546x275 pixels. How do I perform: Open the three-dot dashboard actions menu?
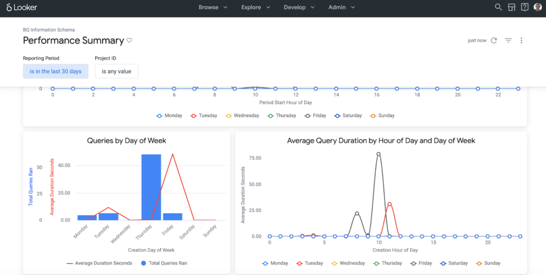point(521,41)
